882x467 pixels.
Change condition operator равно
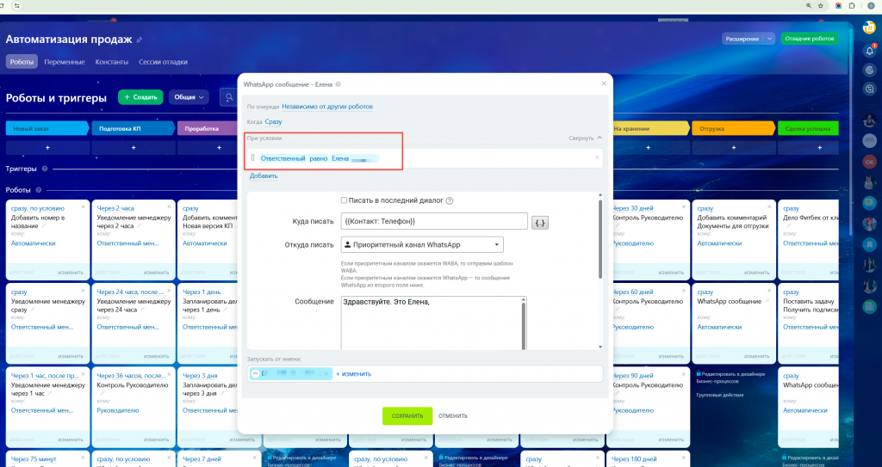click(319, 158)
